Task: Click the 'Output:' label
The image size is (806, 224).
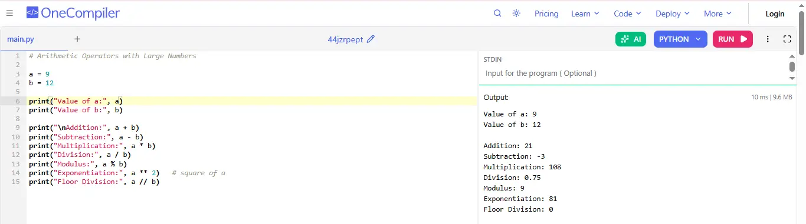Action: pos(496,97)
